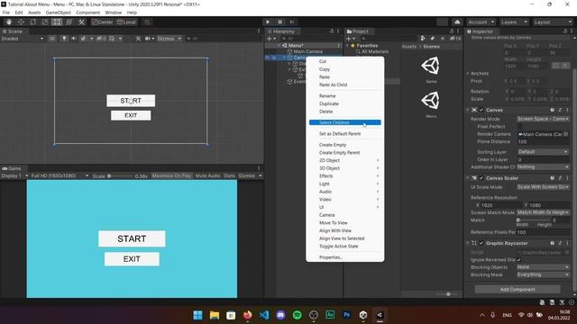
Task: Select the Scale tool
Action: click(x=45, y=22)
